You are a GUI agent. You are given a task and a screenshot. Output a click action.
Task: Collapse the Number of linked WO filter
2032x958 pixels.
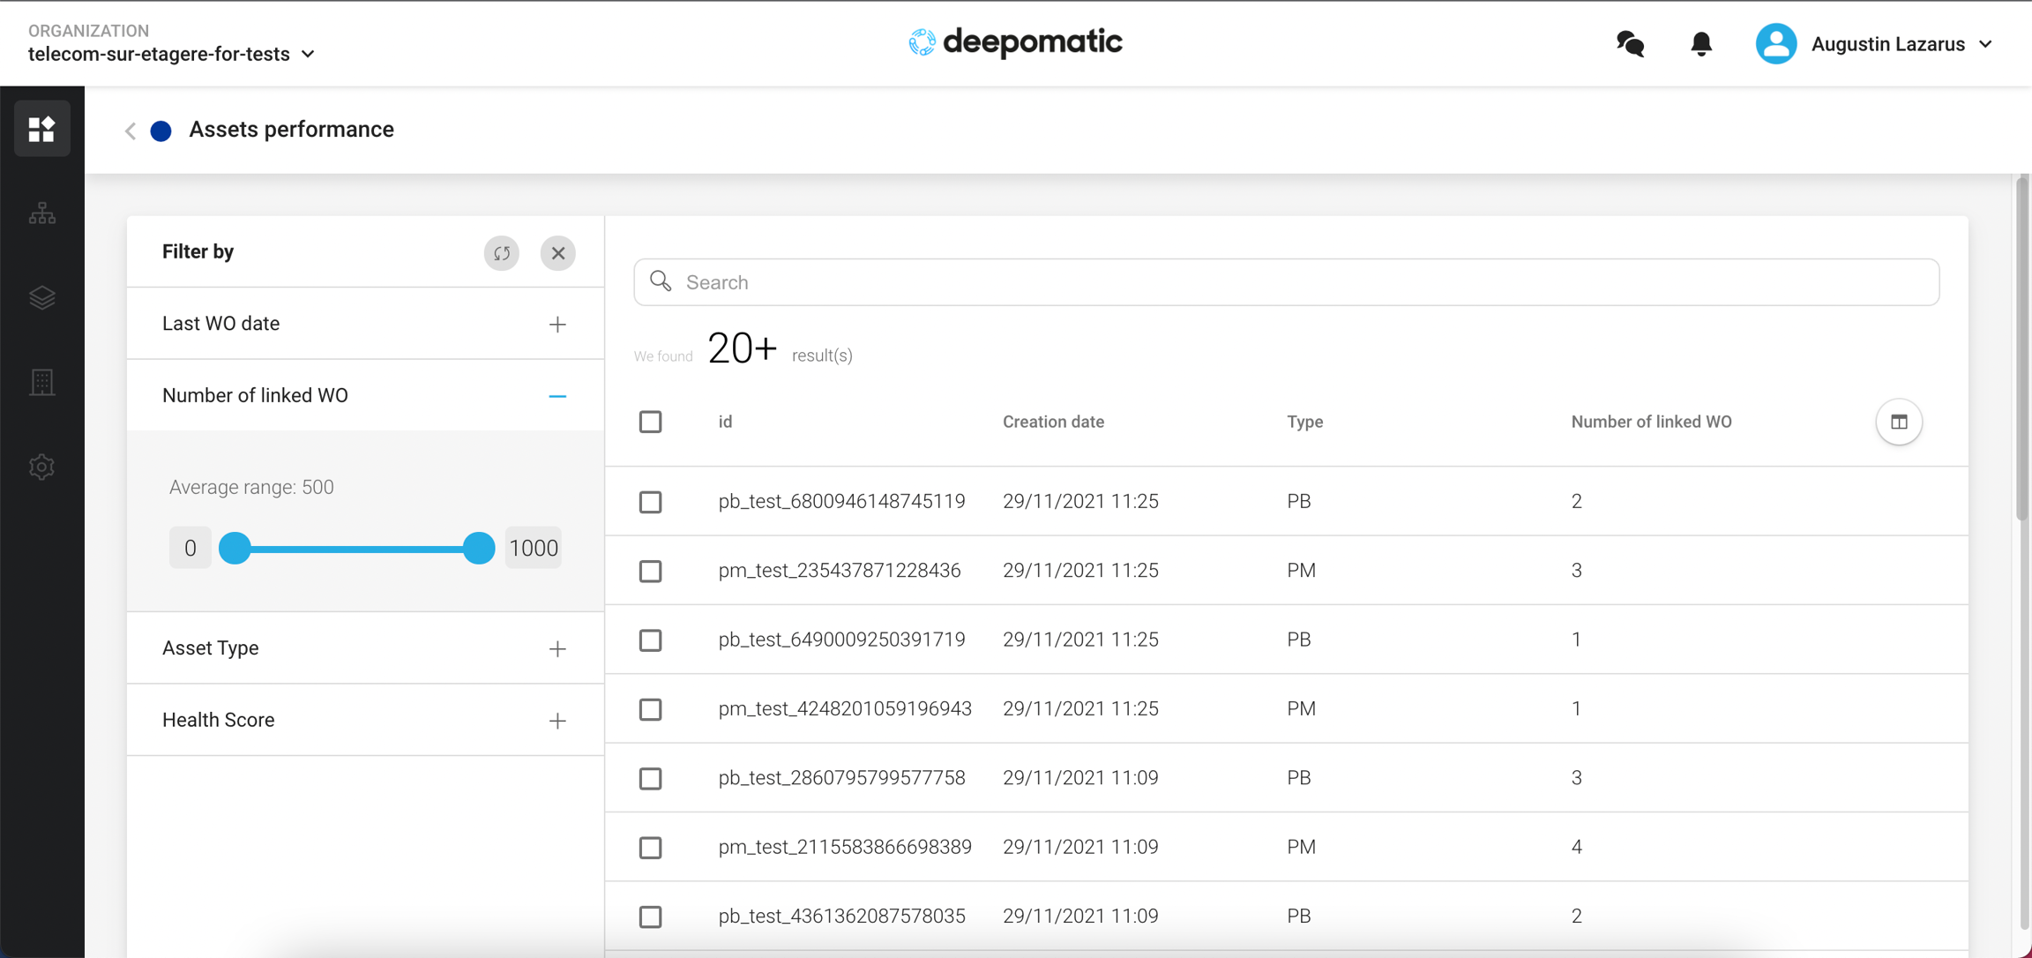point(557,396)
